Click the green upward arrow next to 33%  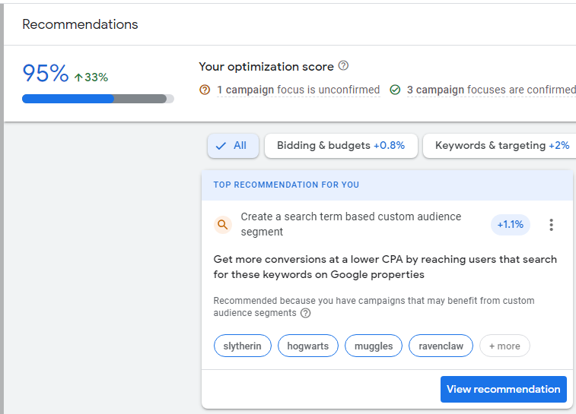(x=78, y=77)
